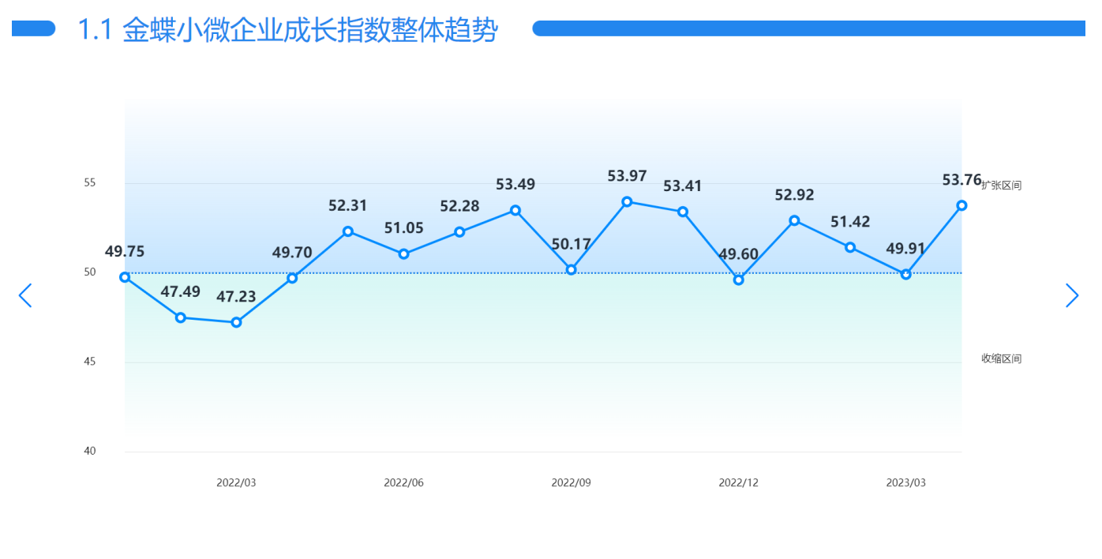
Task: Click the chart title 金蝶小微企业成长指数整体趋势
Action: 288,30
